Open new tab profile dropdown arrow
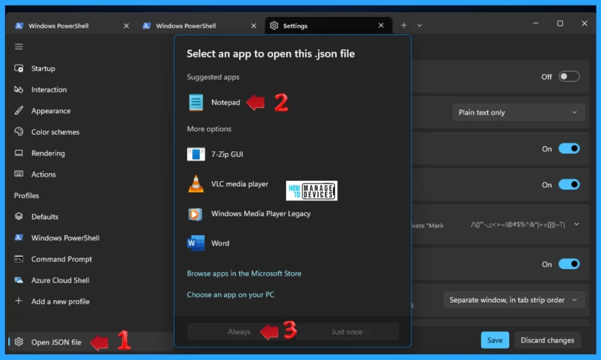The image size is (601, 360). 419,25
